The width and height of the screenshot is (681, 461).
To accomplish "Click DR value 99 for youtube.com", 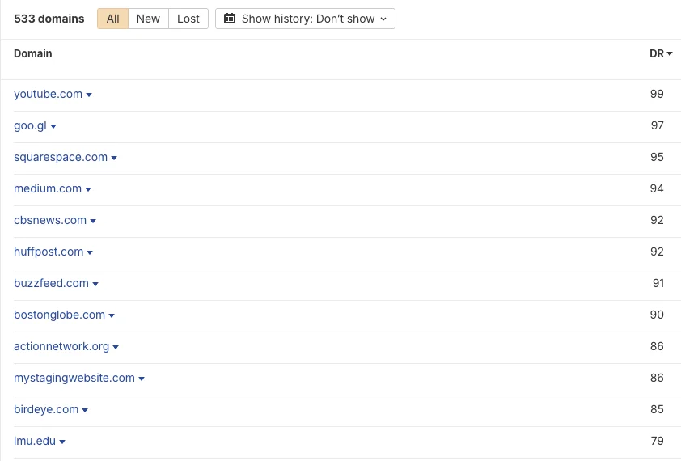I will (657, 94).
